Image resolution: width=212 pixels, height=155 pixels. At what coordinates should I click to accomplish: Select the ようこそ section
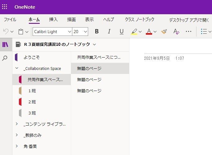pyautogui.click(x=42, y=57)
